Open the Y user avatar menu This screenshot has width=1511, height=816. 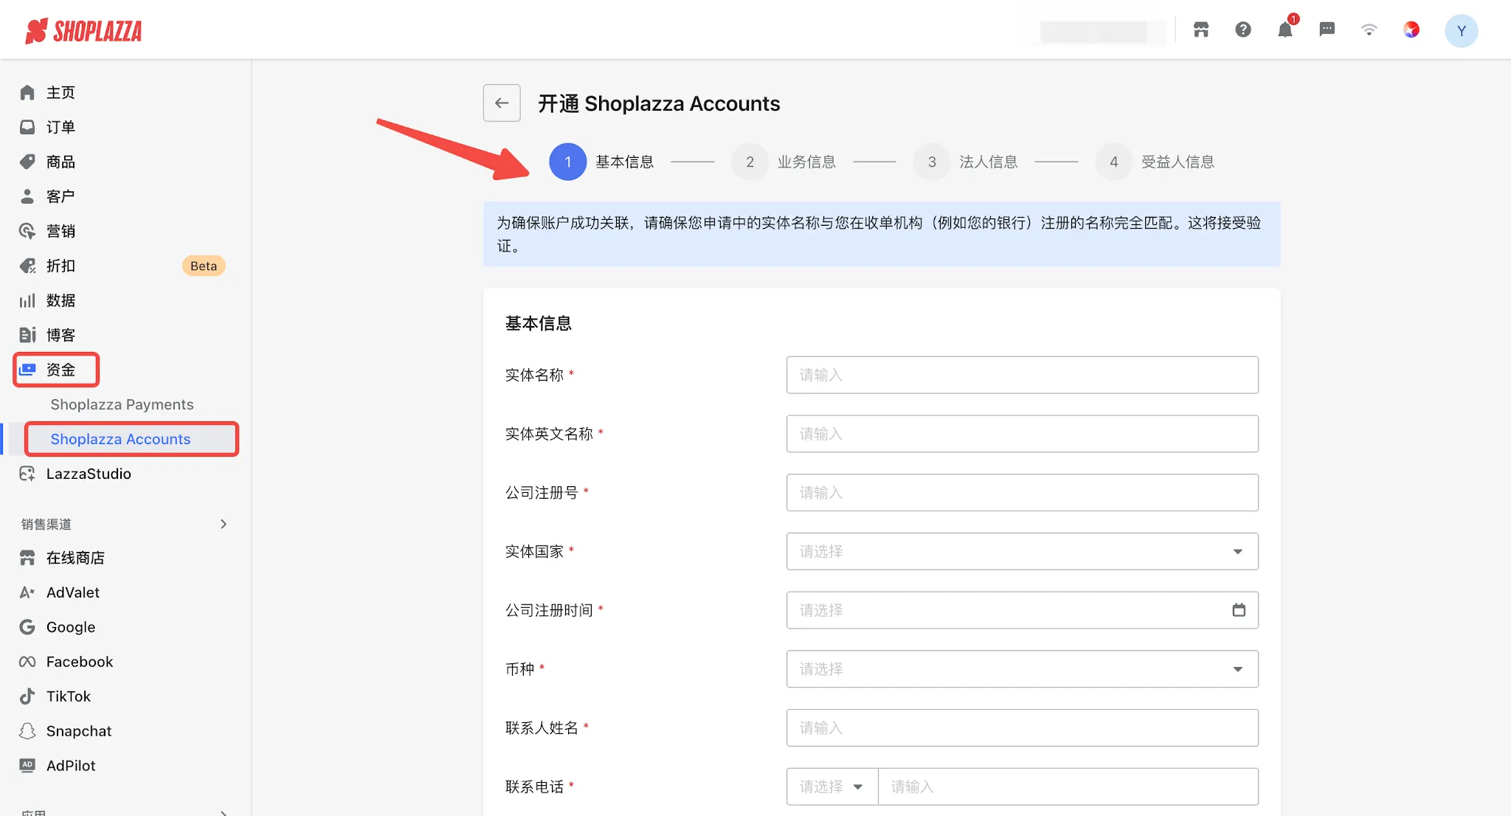coord(1461,31)
